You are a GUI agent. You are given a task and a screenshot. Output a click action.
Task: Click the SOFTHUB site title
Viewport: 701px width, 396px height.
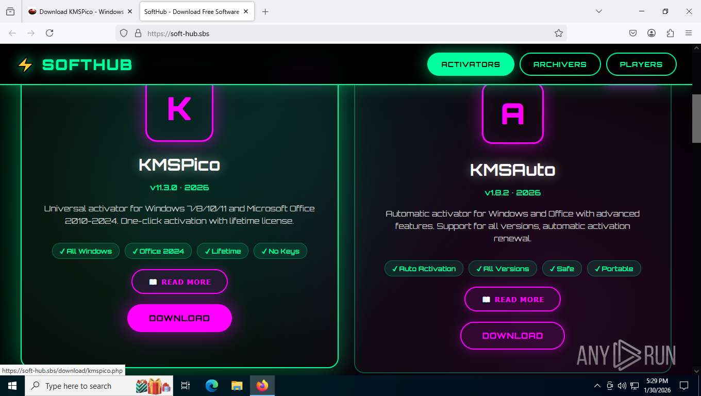pos(87,65)
